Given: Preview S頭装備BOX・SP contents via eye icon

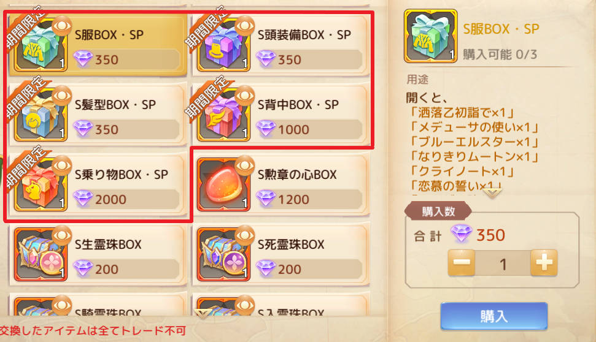Looking at the screenshot, I should (x=244, y=26).
